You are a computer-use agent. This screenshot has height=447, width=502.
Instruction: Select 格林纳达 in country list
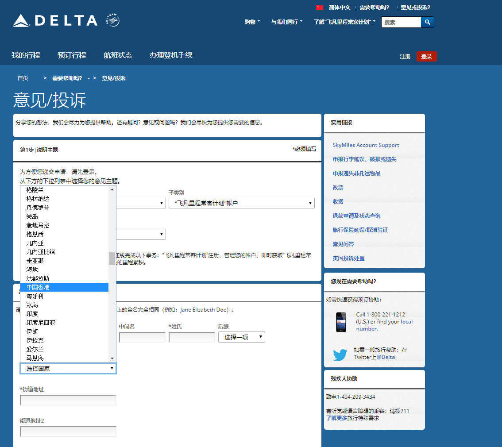[x=64, y=199]
